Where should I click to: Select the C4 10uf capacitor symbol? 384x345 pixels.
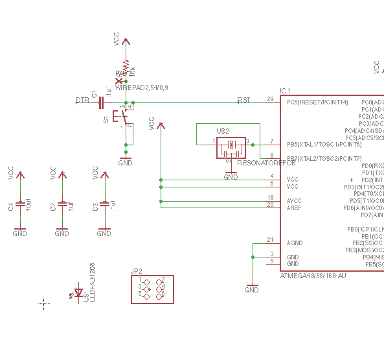point(20,204)
